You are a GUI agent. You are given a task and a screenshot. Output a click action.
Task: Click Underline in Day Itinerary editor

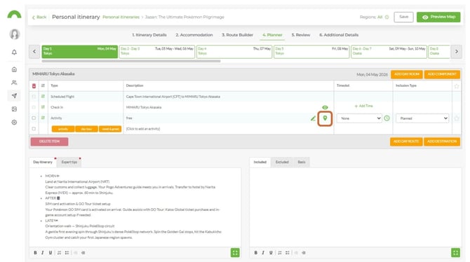click(51, 253)
